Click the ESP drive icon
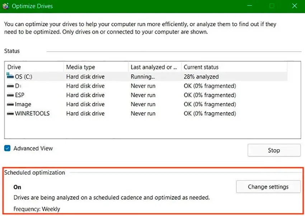The image size is (305, 216). [10, 95]
